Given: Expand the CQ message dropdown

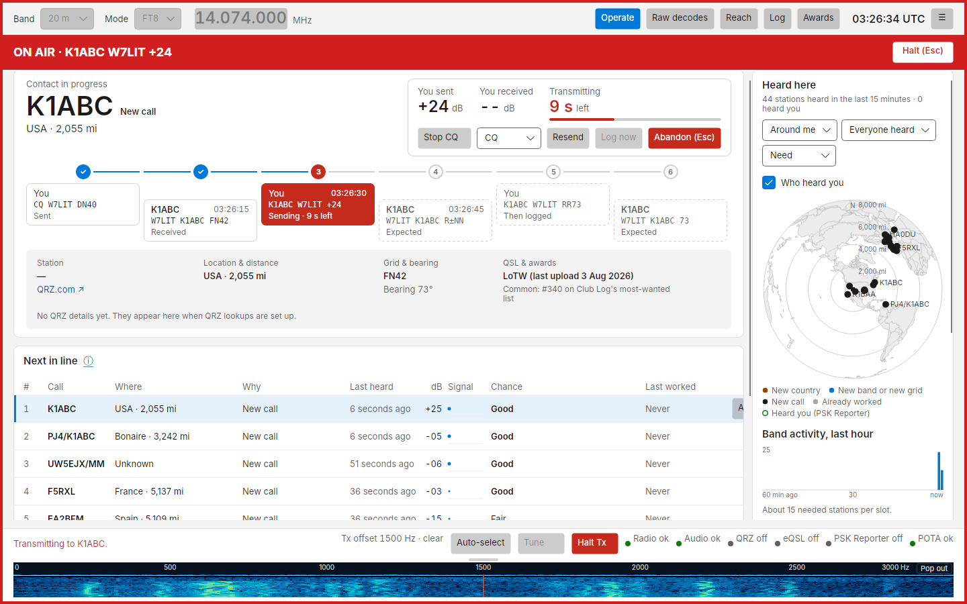Looking at the screenshot, I should [509, 138].
